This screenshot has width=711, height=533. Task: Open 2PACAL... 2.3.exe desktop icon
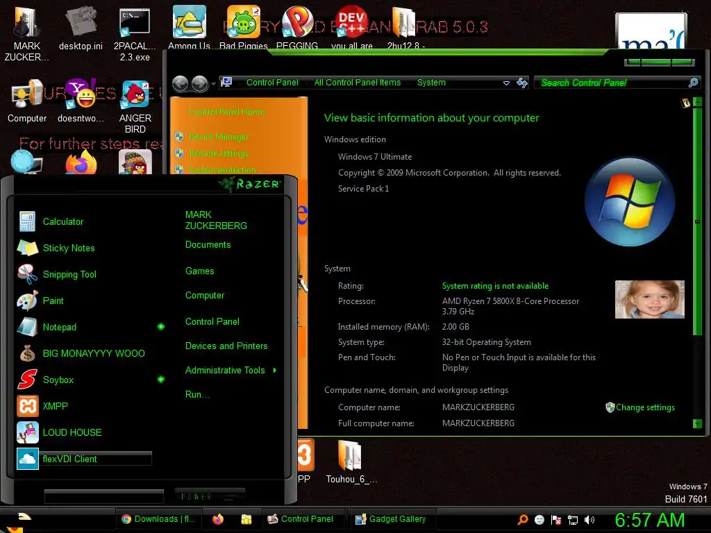pos(135,34)
